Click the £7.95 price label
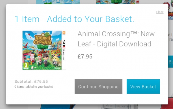The image size is (173, 109). pyautogui.click(x=85, y=57)
